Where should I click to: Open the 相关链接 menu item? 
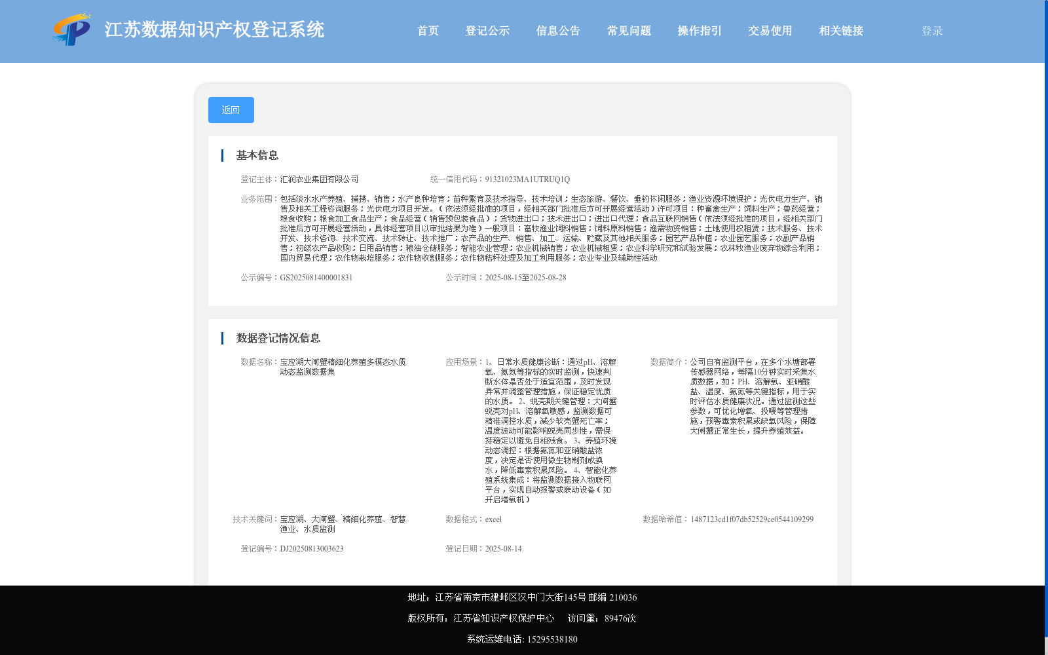pyautogui.click(x=841, y=31)
